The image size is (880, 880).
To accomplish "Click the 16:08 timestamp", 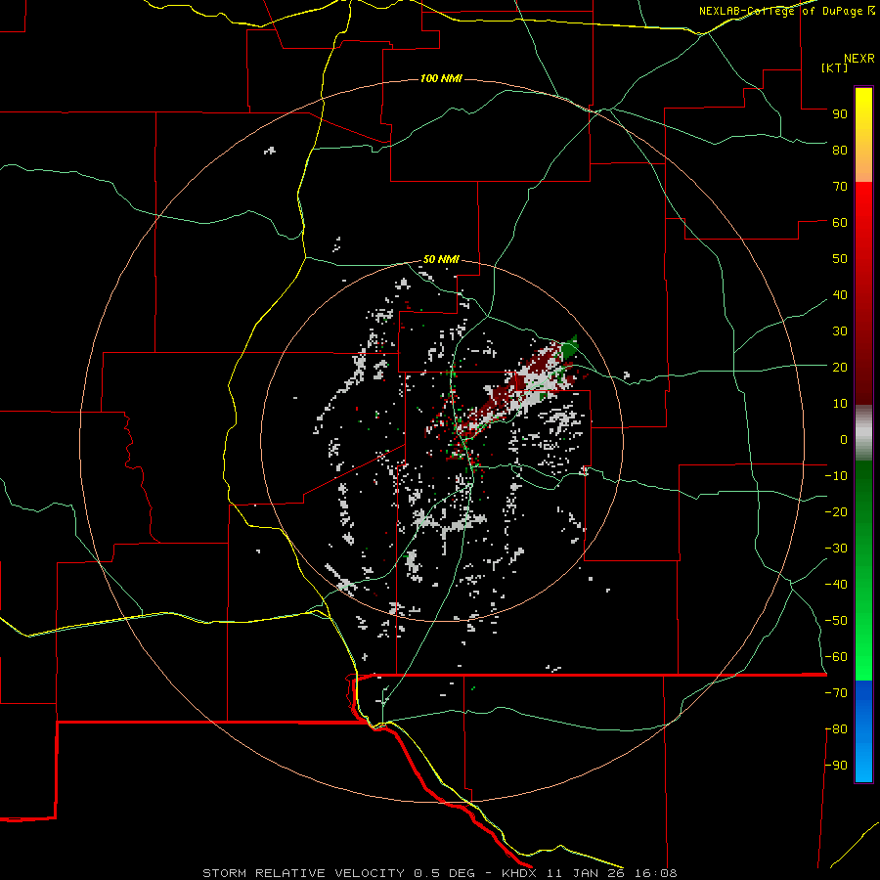I will click(655, 873).
